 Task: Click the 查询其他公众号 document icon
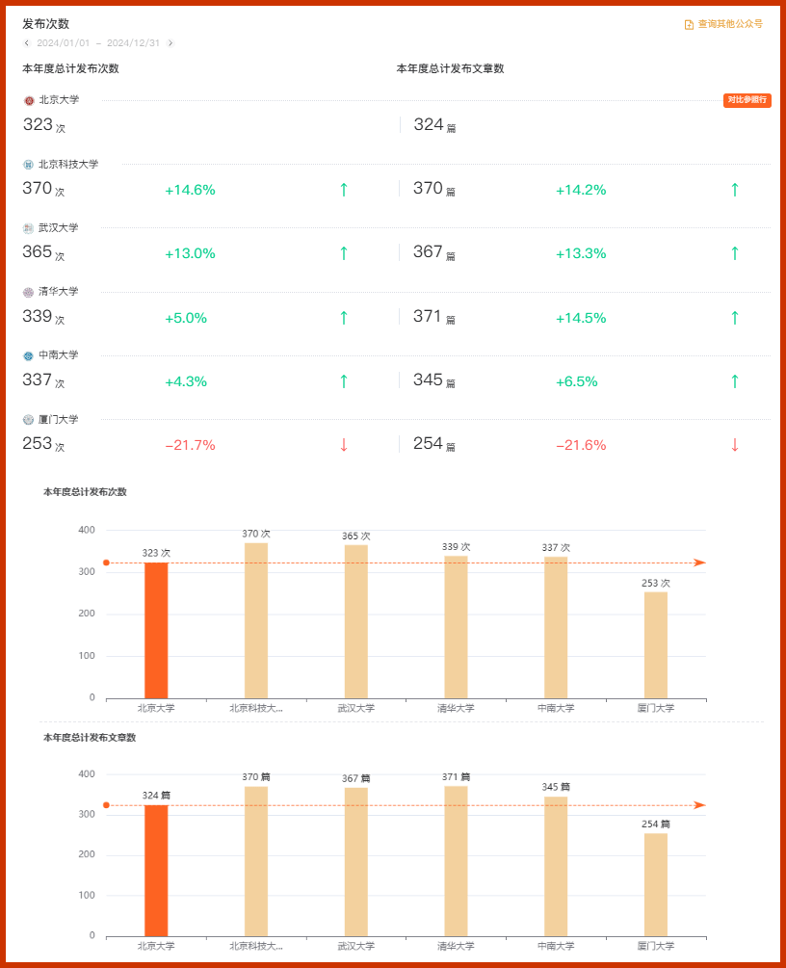click(x=689, y=25)
